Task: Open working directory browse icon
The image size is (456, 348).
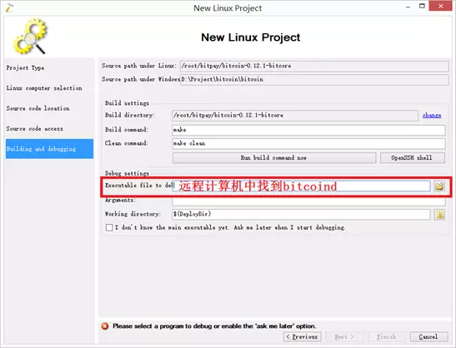Action: (x=439, y=215)
